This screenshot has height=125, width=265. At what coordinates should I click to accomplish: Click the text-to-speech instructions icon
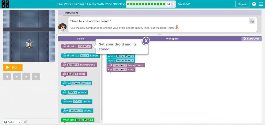[252, 21]
